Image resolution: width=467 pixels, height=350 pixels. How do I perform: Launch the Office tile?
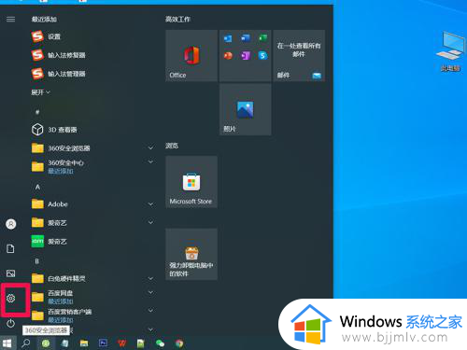point(191,56)
